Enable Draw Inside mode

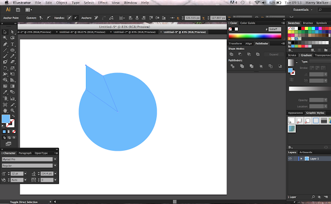(14, 138)
